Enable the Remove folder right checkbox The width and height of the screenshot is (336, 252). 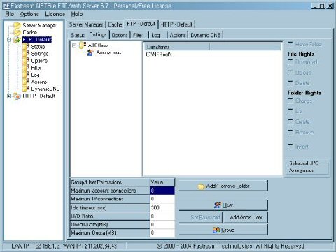pyautogui.click(x=290, y=133)
